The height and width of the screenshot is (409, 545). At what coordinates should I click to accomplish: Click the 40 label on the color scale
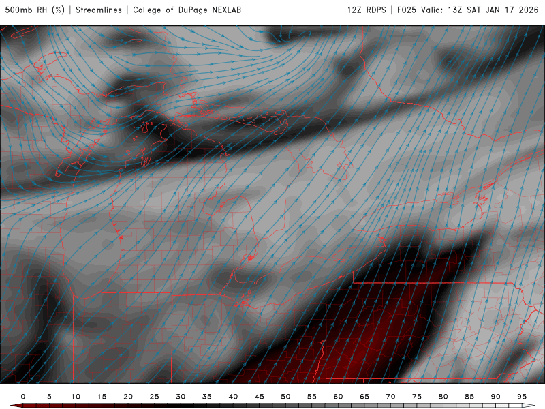[233, 397]
